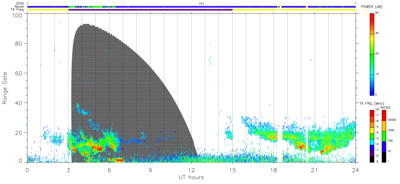Select the 40 label on the power scale
This screenshot has height=184, width=400.
[x=377, y=13]
